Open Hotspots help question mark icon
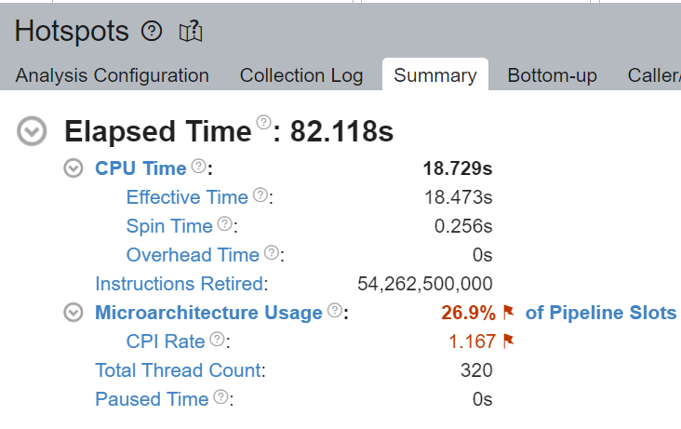 (x=152, y=32)
